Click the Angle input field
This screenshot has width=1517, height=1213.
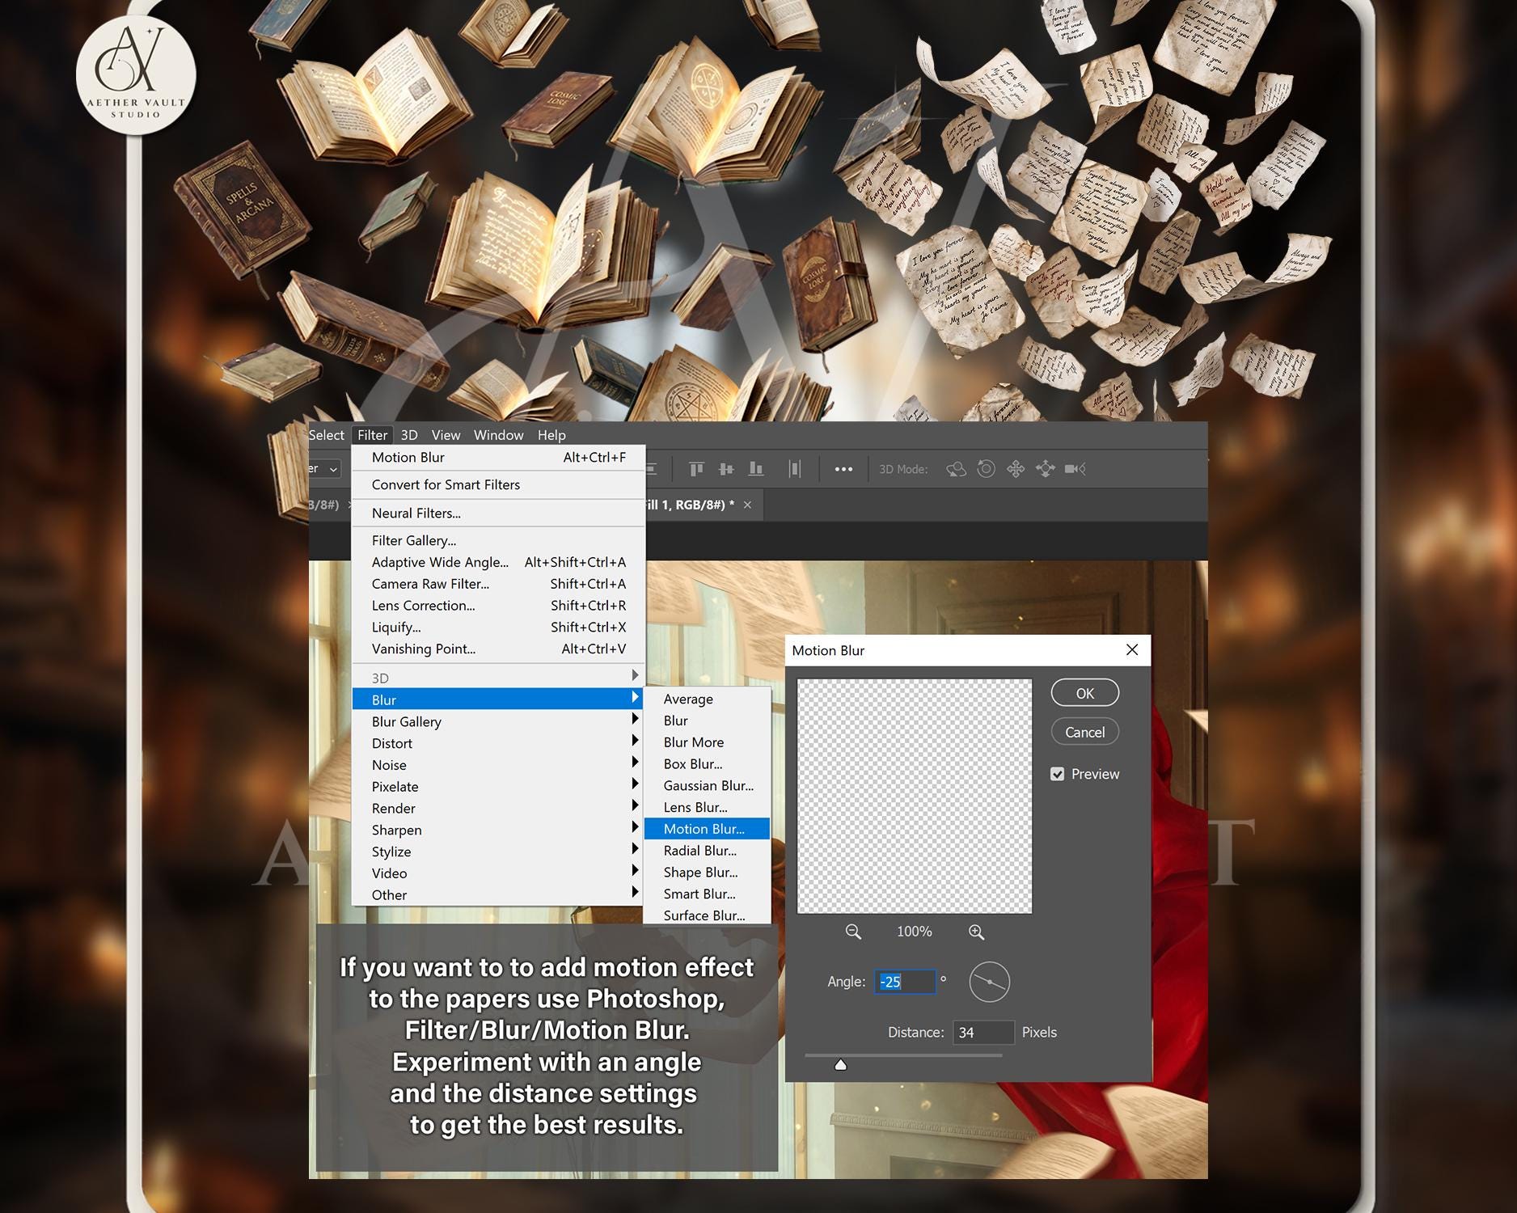[x=905, y=982]
